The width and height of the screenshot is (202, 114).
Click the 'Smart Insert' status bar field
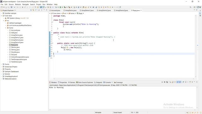pyautogui.click(x=118, y=112)
